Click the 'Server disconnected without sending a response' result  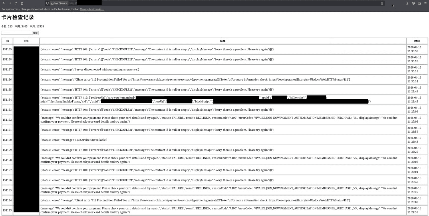coord(223,70)
